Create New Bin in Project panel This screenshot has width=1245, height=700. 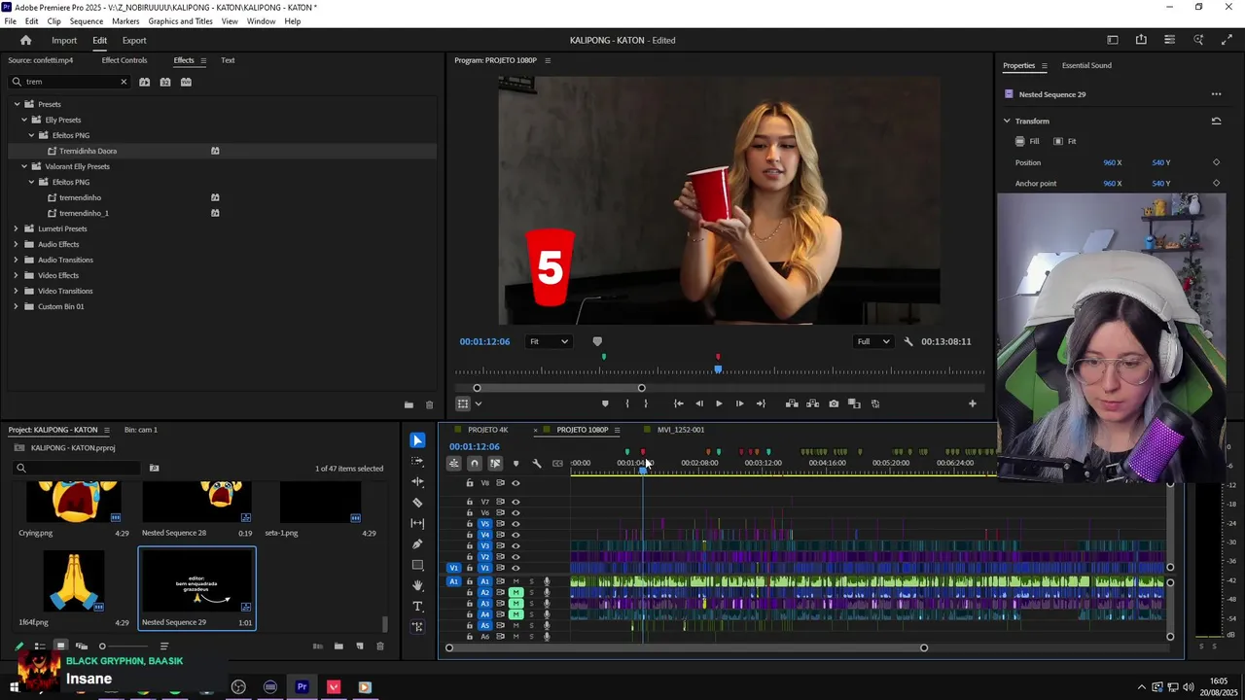tap(338, 646)
